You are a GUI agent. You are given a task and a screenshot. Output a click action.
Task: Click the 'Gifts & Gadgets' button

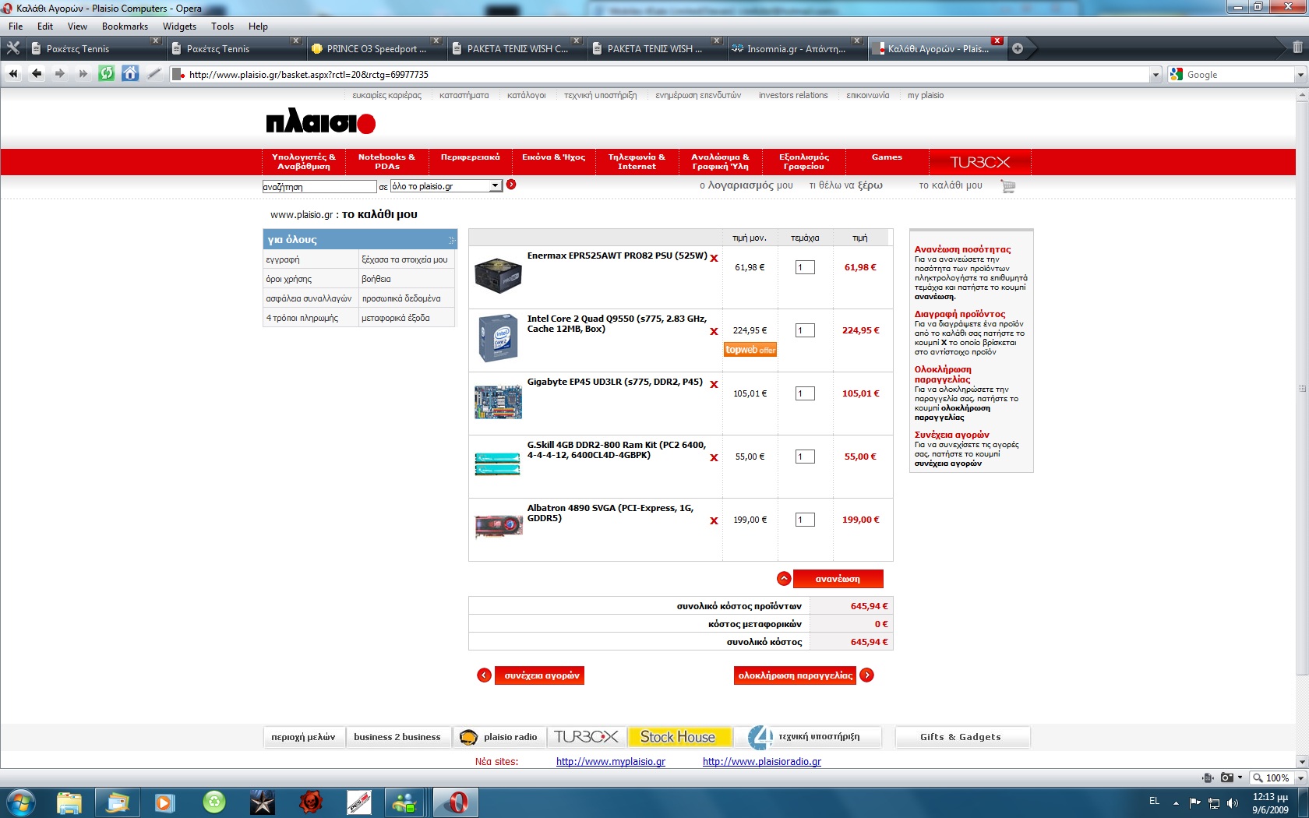click(961, 737)
